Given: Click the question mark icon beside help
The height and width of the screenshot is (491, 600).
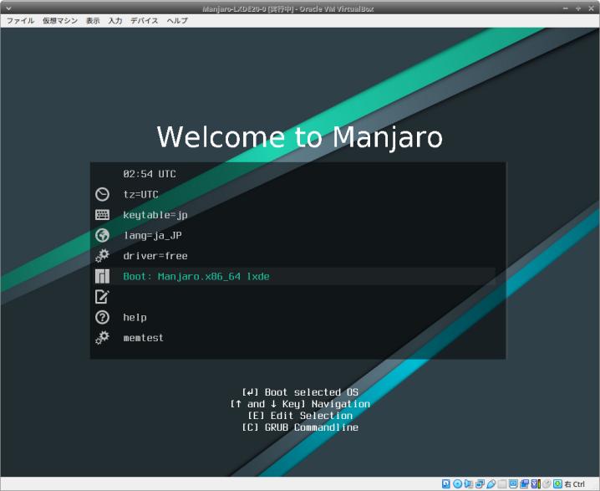Looking at the screenshot, I should point(102,317).
